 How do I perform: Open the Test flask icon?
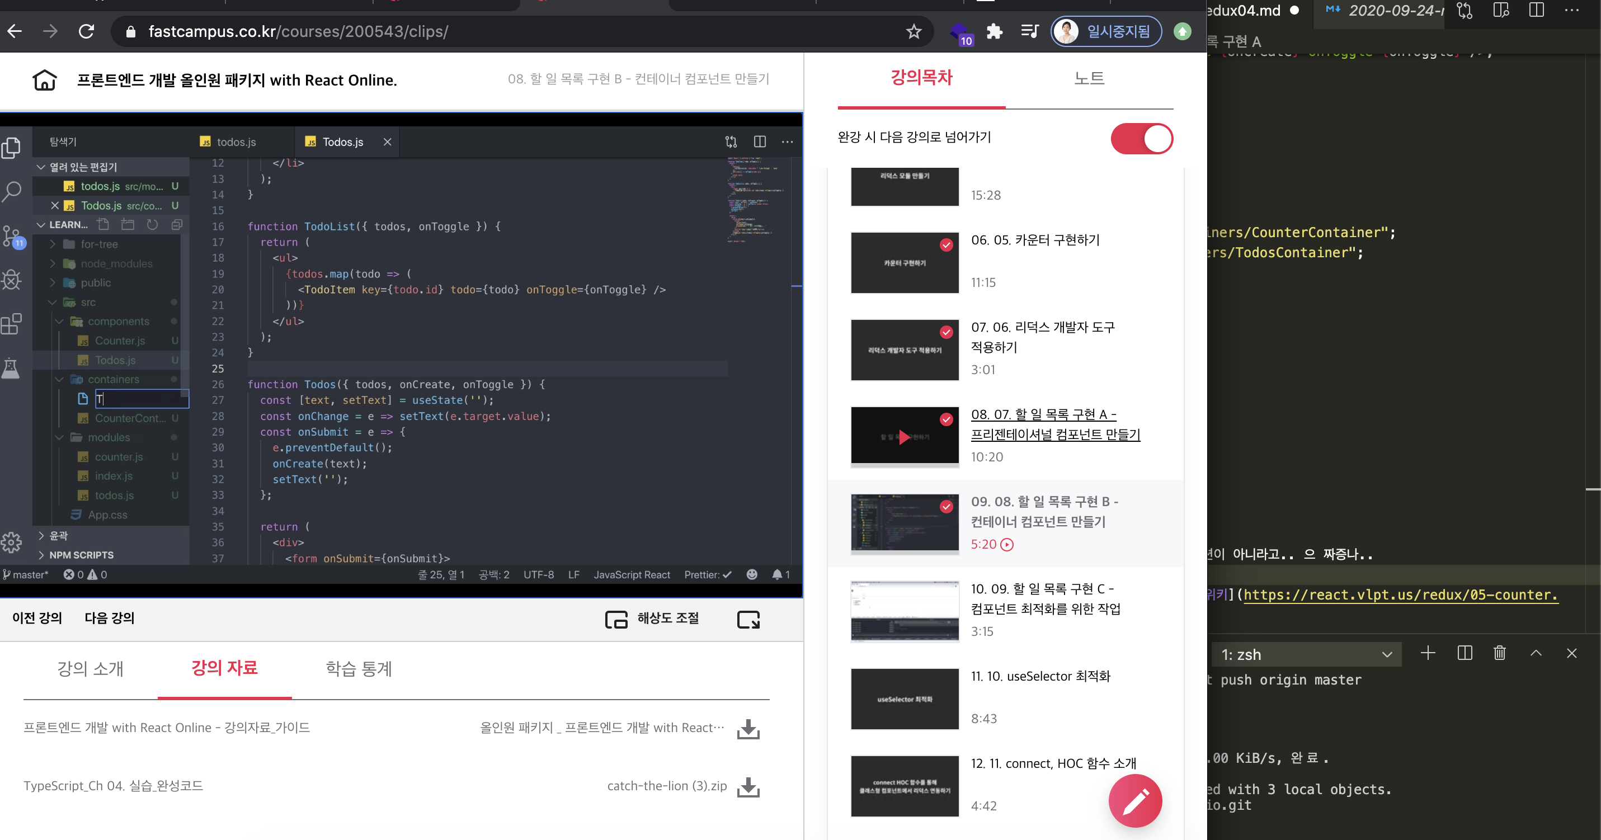click(11, 368)
